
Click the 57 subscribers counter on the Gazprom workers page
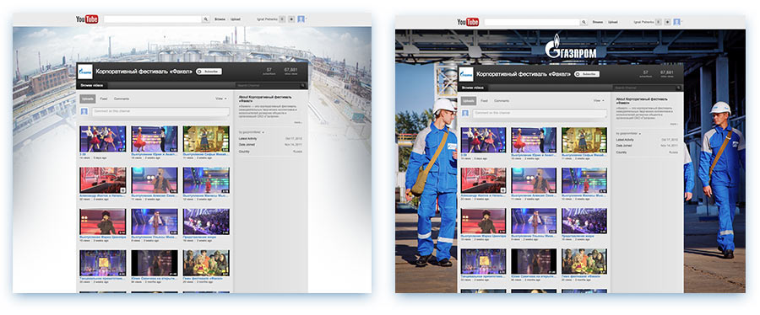pyautogui.click(x=645, y=73)
